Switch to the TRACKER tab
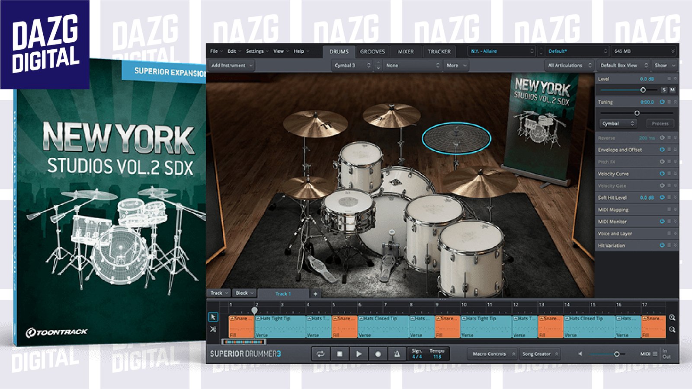Viewport: 692px width, 389px height. [x=439, y=51]
